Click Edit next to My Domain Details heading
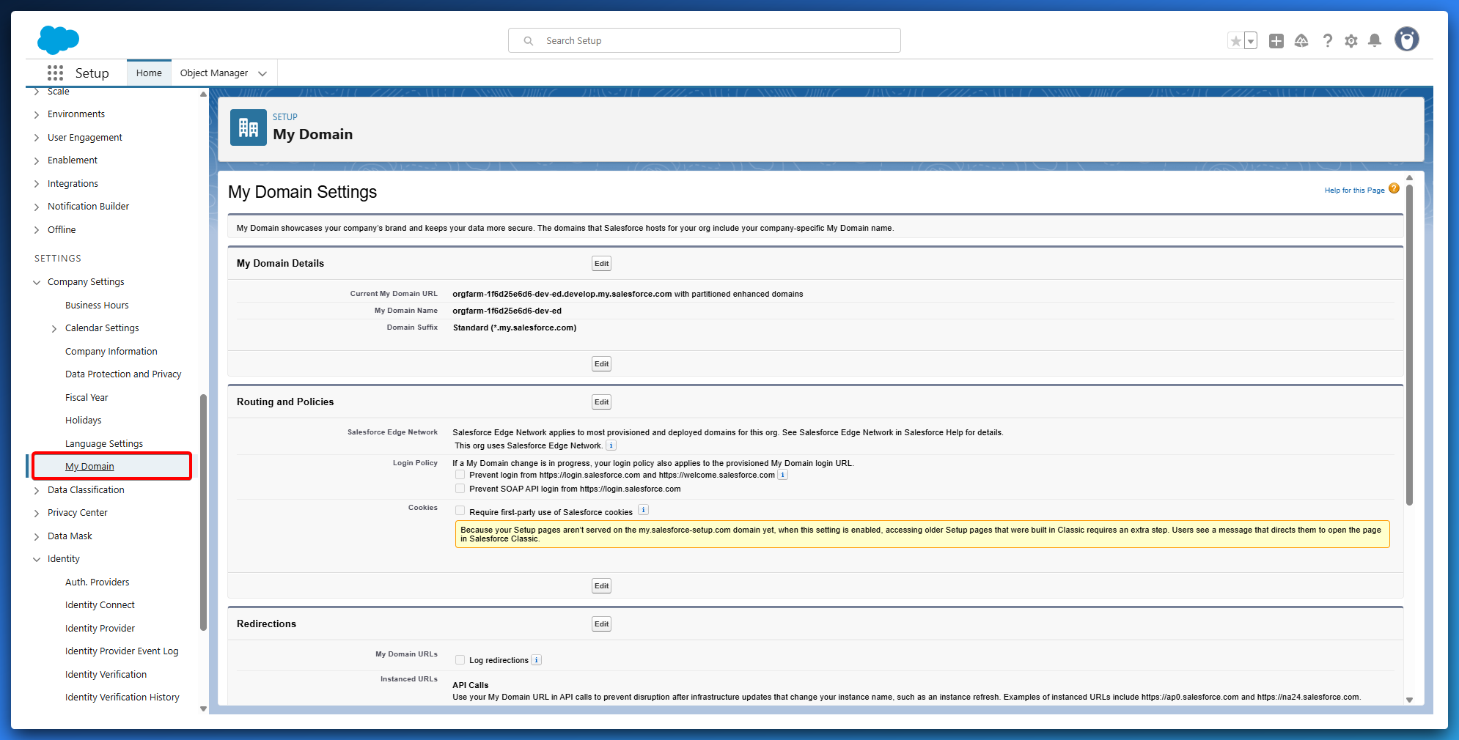Viewport: 1459px width, 740px height. tap(602, 264)
